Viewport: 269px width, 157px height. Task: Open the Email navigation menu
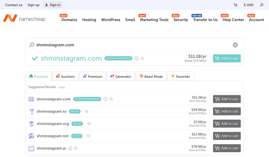point(130,20)
